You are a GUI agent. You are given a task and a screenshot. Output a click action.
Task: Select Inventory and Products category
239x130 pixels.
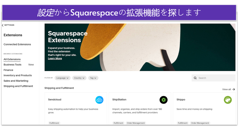point(18,76)
